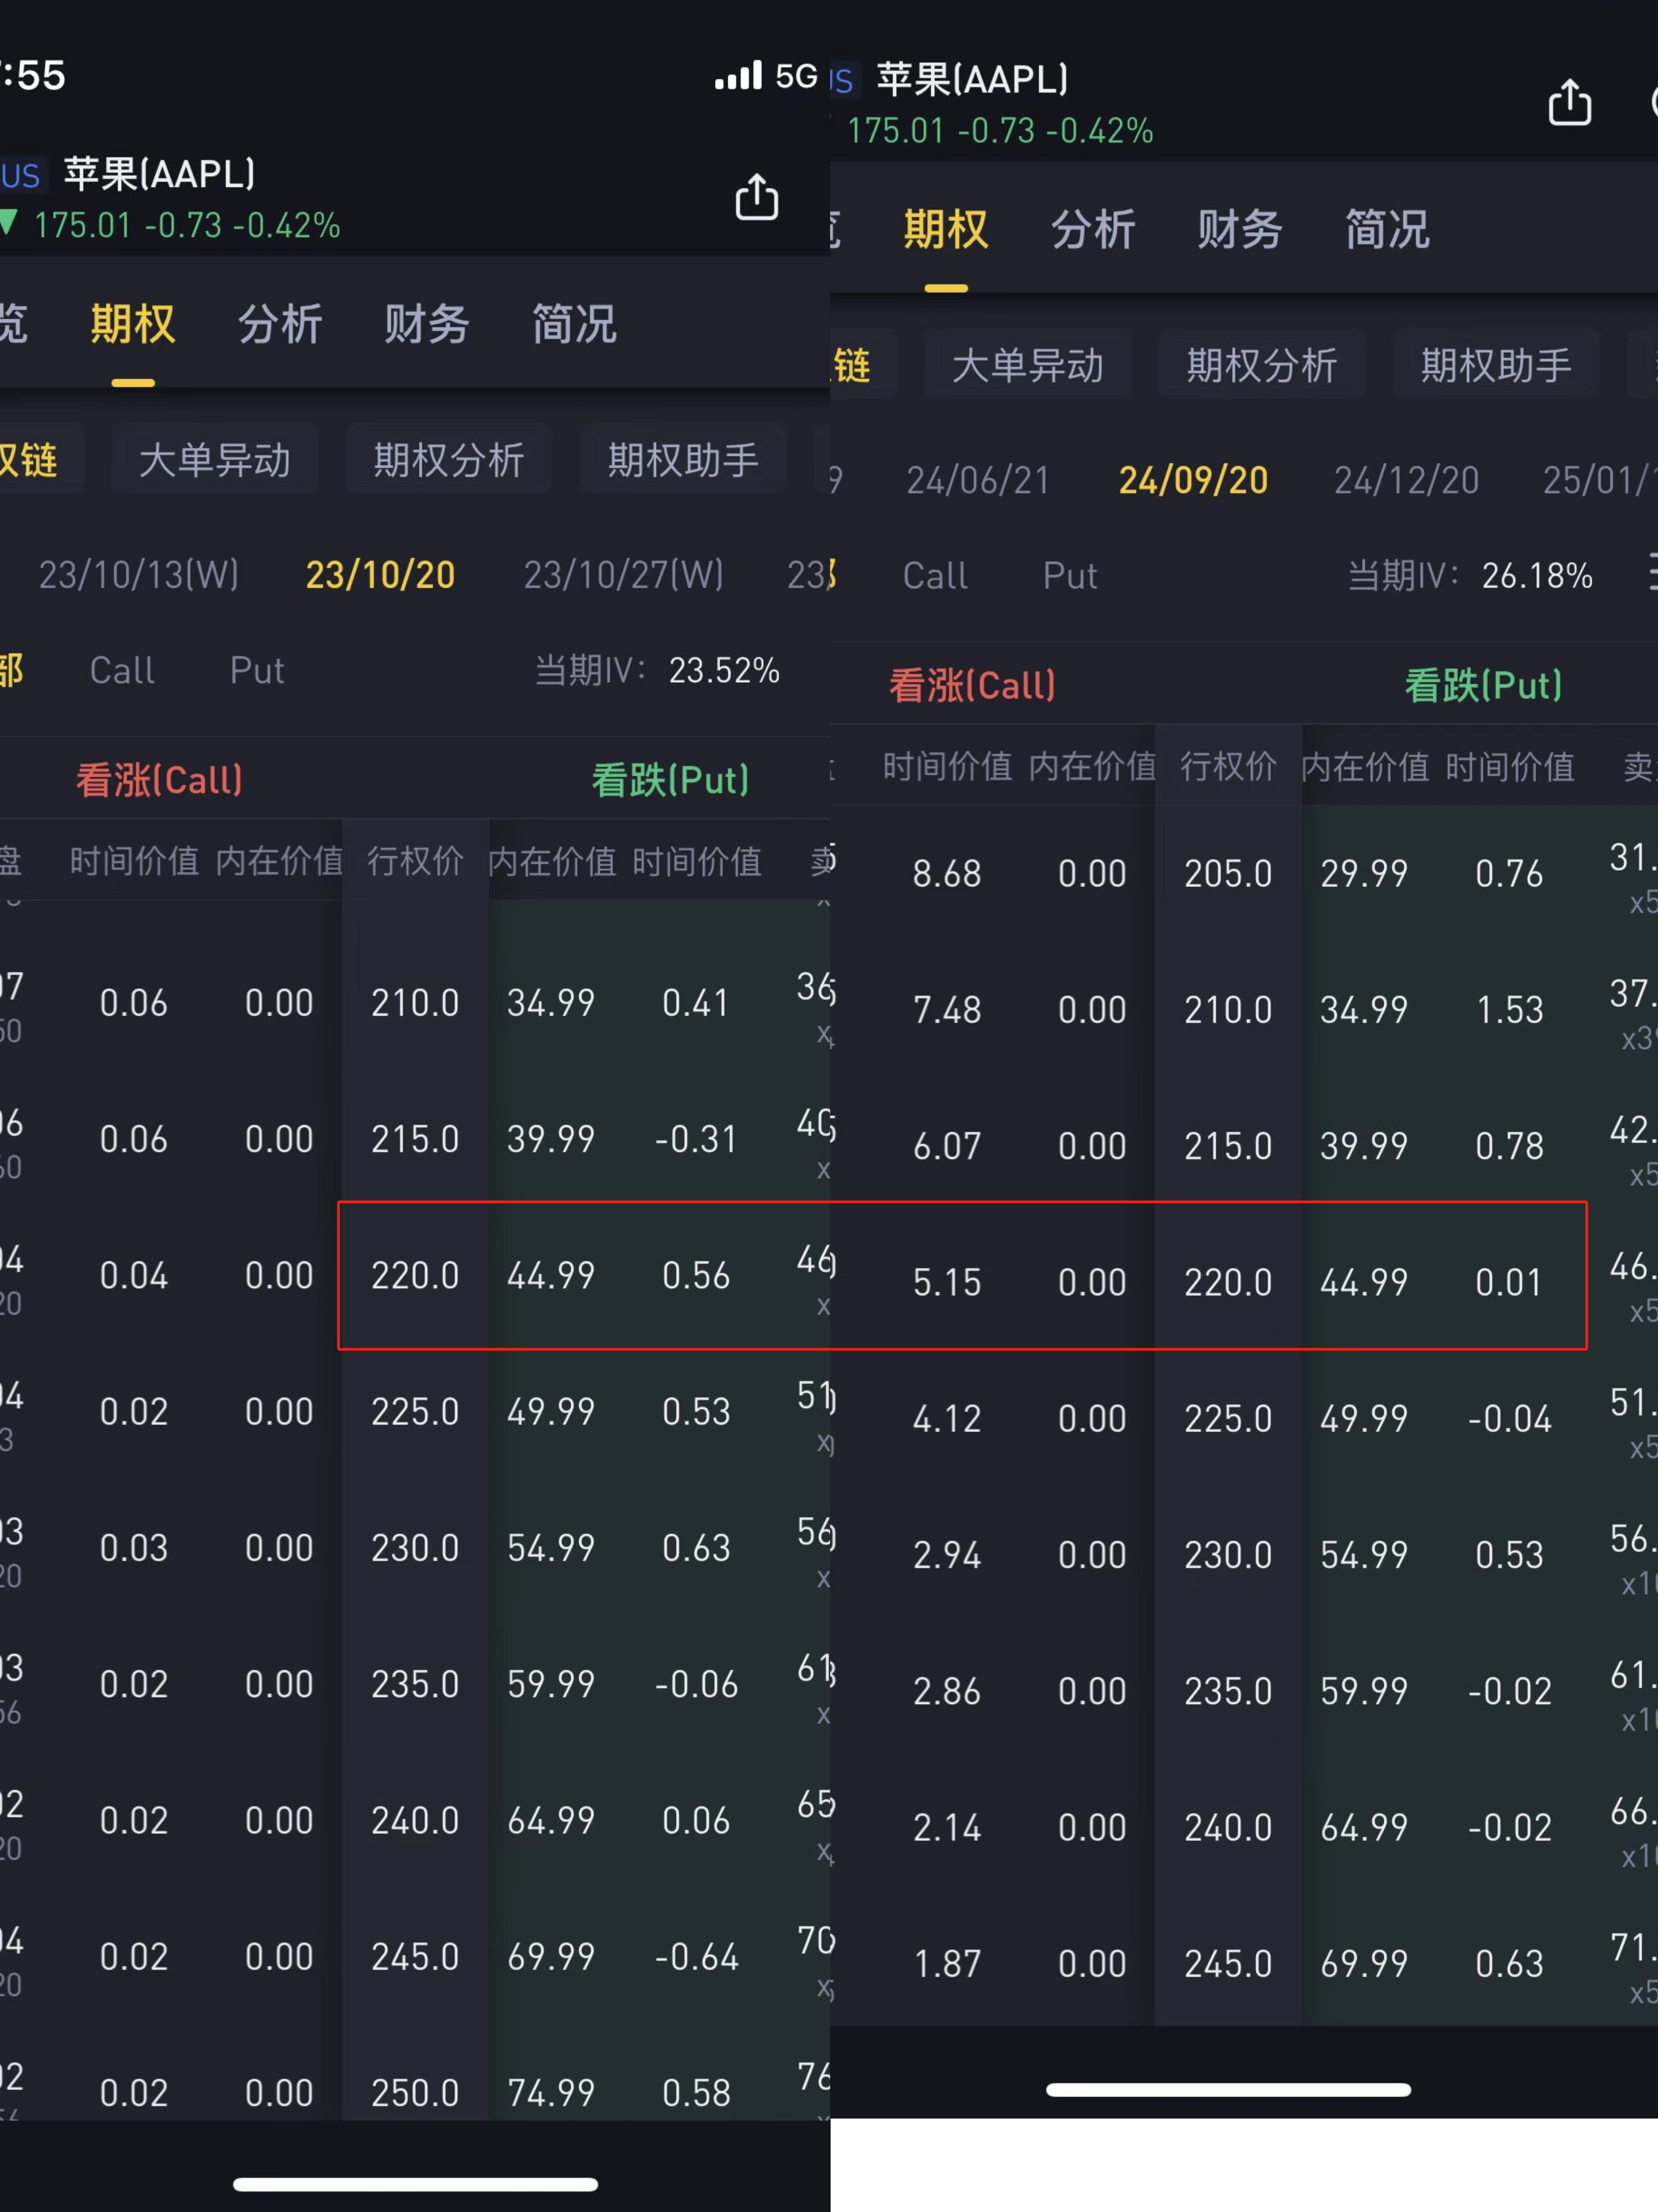The width and height of the screenshot is (1658, 2212).
Task: Tap put intrinsic 74.99 at strike 250
Action: (551, 2093)
